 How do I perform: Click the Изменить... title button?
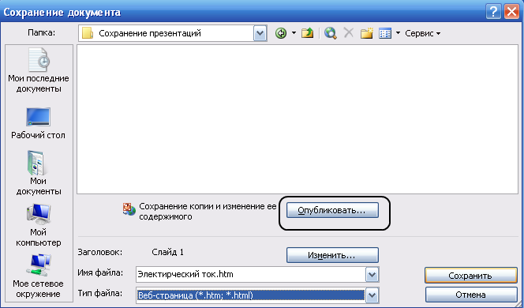332,256
